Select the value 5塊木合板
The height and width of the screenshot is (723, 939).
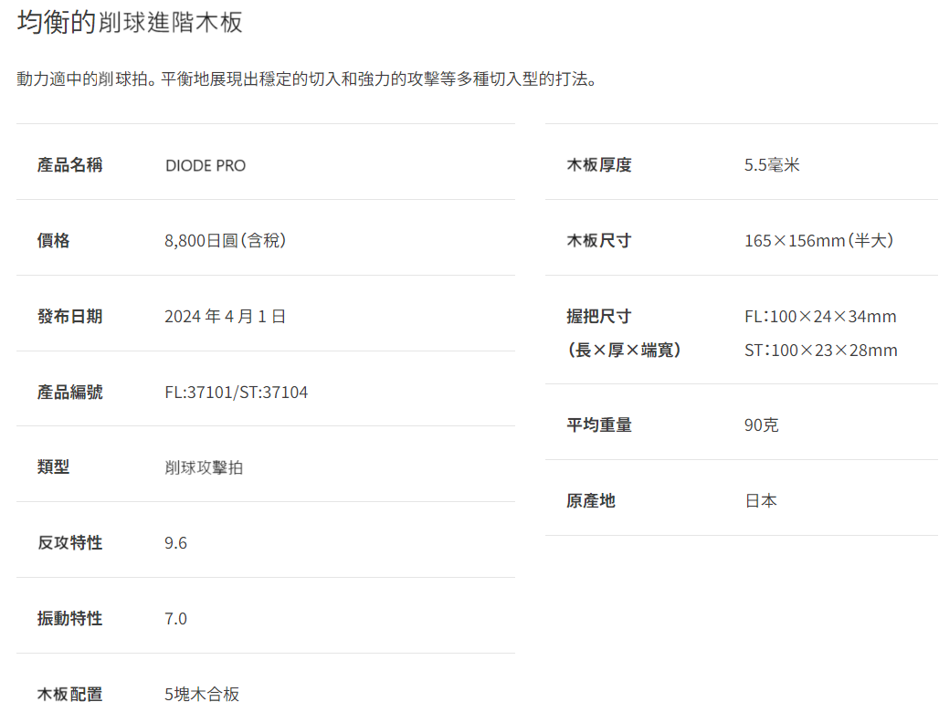(202, 695)
